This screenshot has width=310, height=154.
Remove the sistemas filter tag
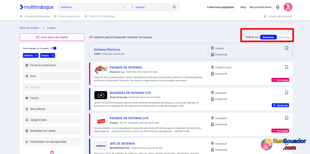pos(36,56)
